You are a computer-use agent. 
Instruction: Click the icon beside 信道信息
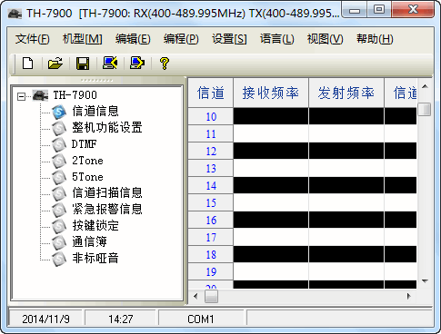pyautogui.click(x=59, y=112)
